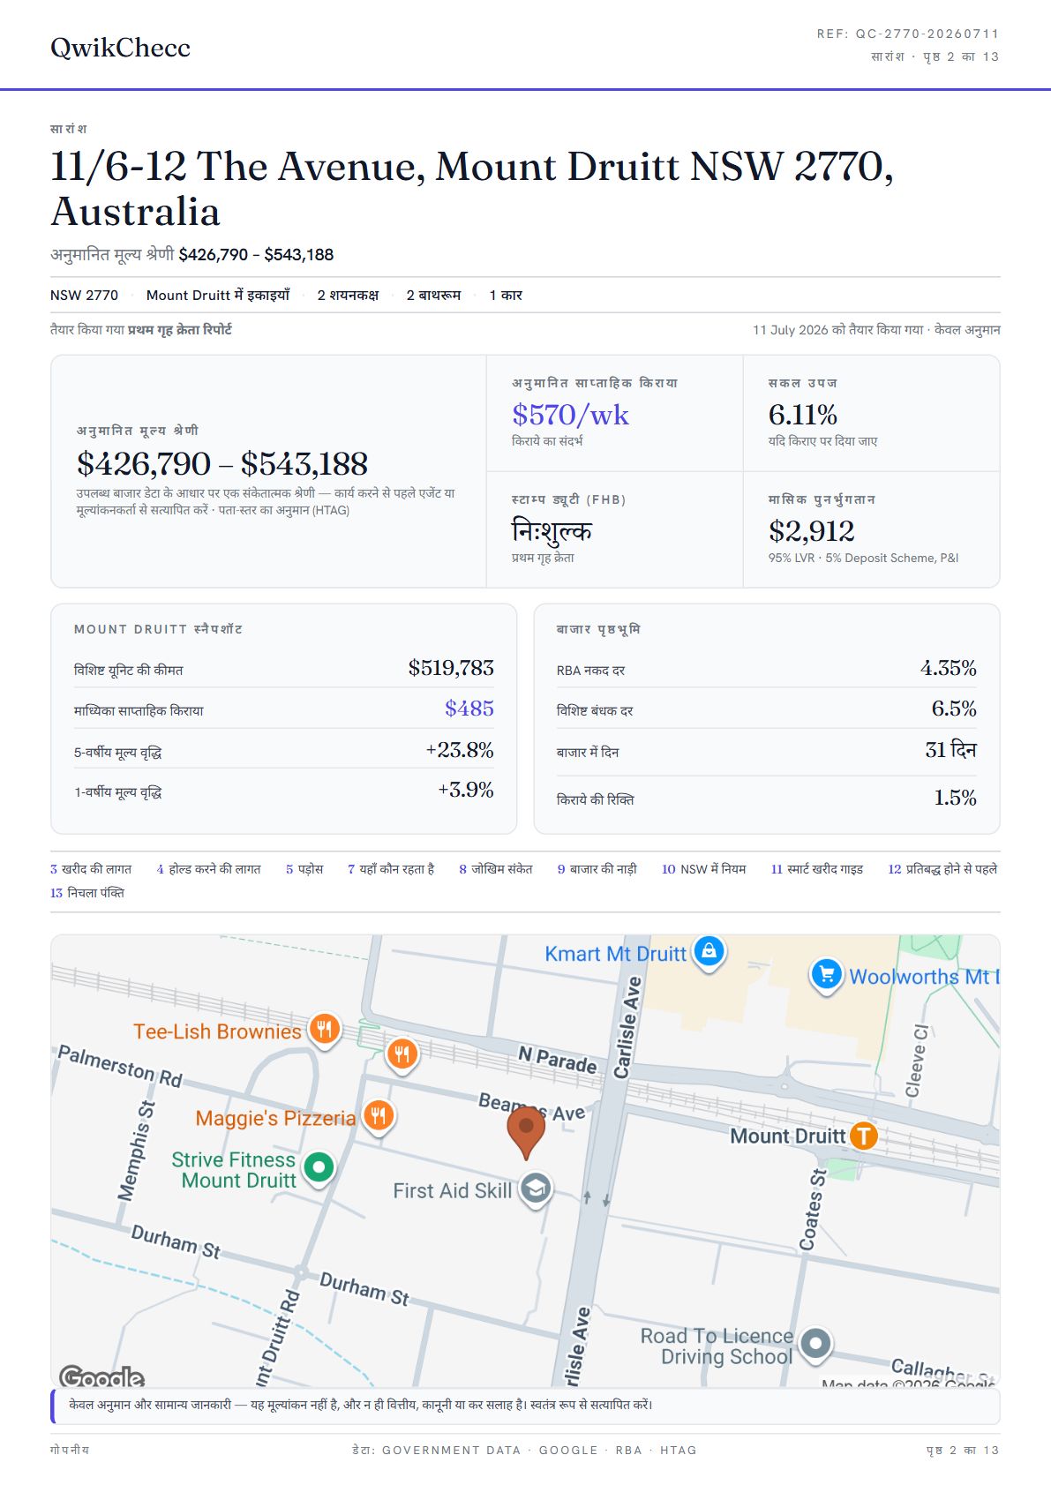Click the QwikChecc logo
The height and width of the screenshot is (1485, 1051).
tap(121, 48)
